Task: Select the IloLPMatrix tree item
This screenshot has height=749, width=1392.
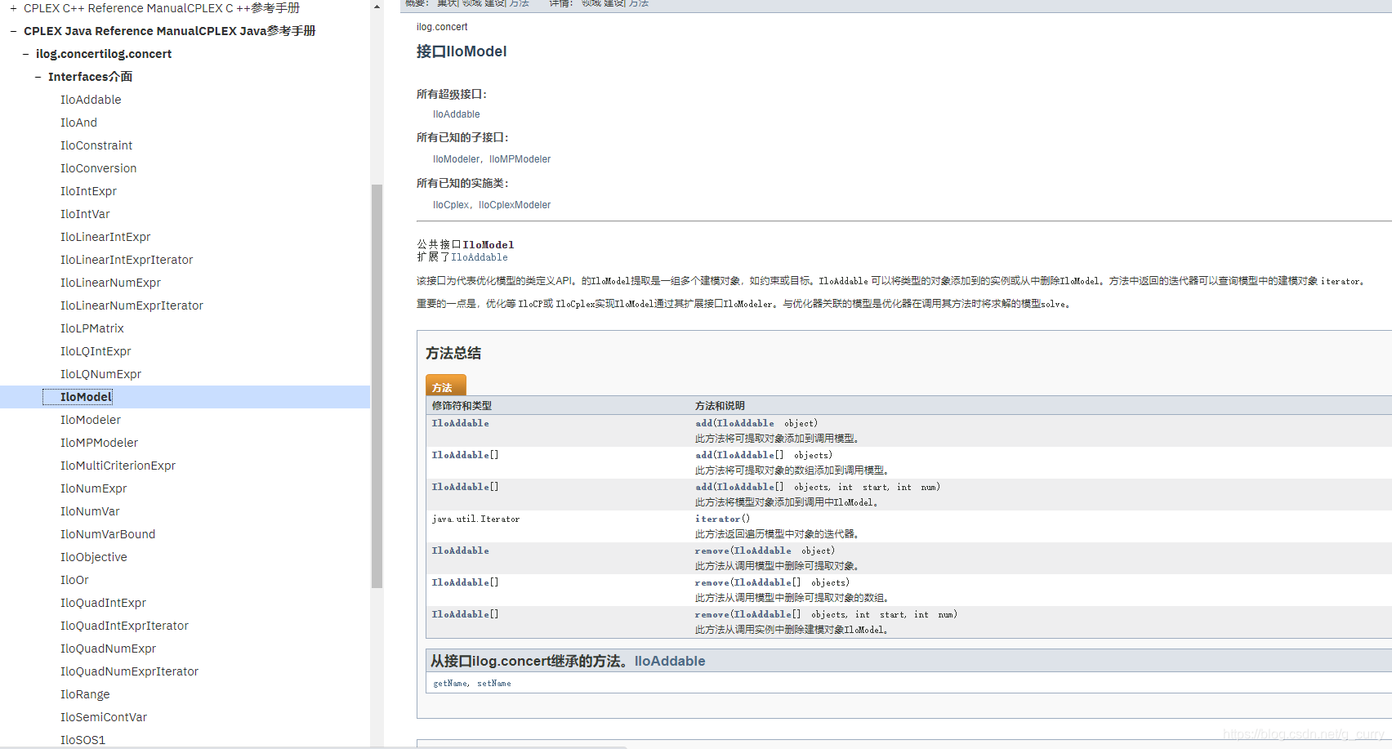Action: point(92,328)
